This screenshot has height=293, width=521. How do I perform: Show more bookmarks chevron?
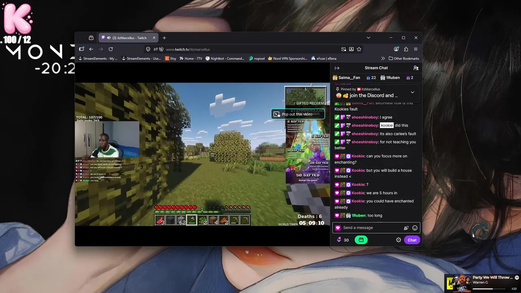[383, 59]
